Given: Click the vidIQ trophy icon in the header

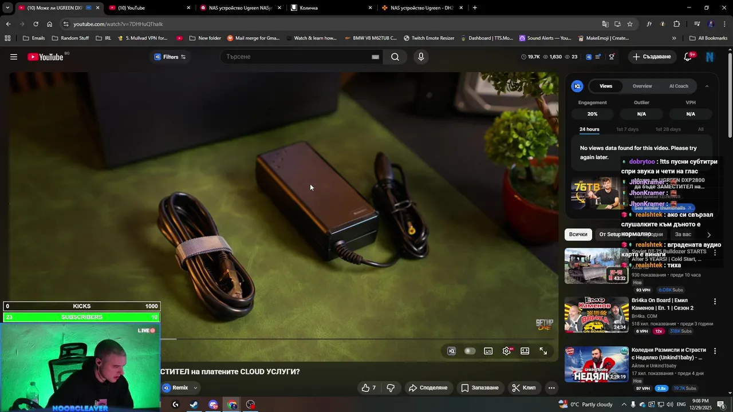Looking at the screenshot, I should tap(612, 57).
